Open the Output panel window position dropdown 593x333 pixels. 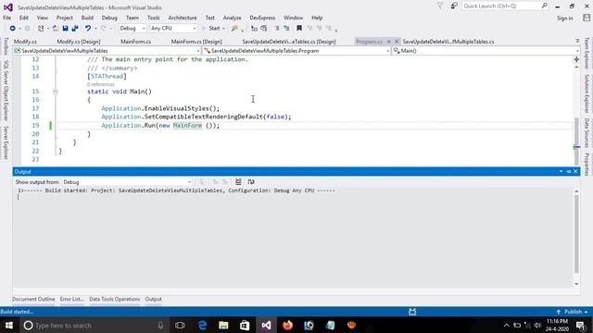tap(561, 171)
